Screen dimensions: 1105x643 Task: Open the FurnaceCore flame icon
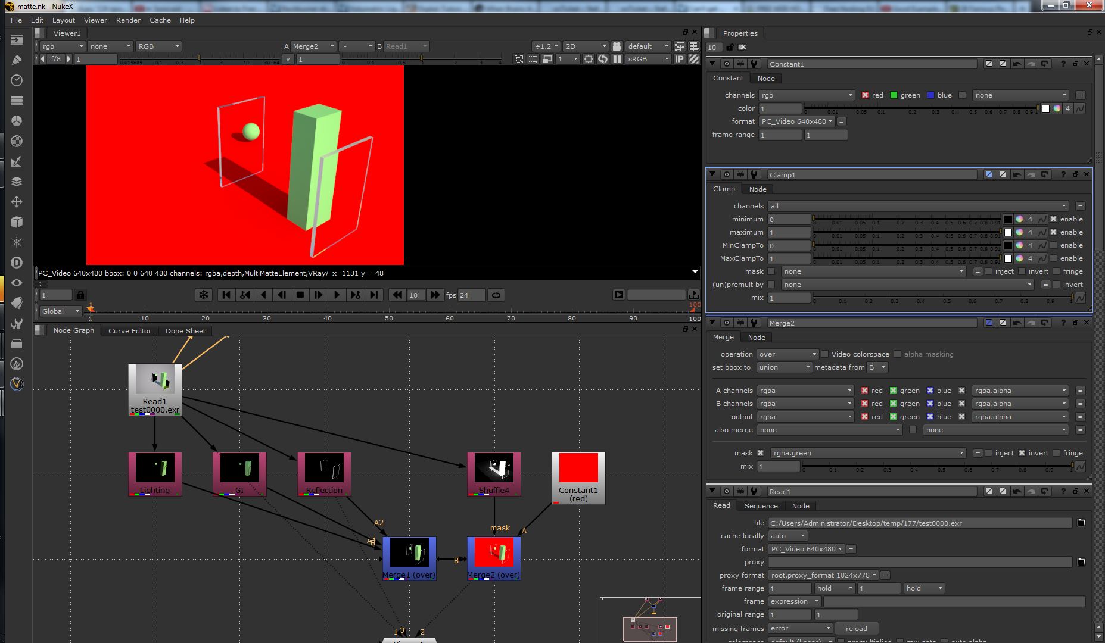17,364
